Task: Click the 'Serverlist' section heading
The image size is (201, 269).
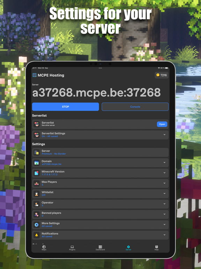Action: 39,116
